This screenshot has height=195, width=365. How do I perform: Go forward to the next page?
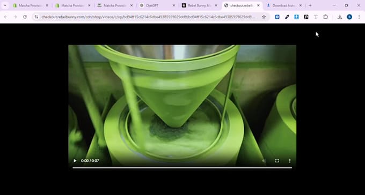point(15,17)
